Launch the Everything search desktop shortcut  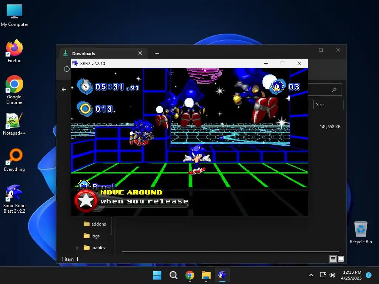[x=14, y=160]
